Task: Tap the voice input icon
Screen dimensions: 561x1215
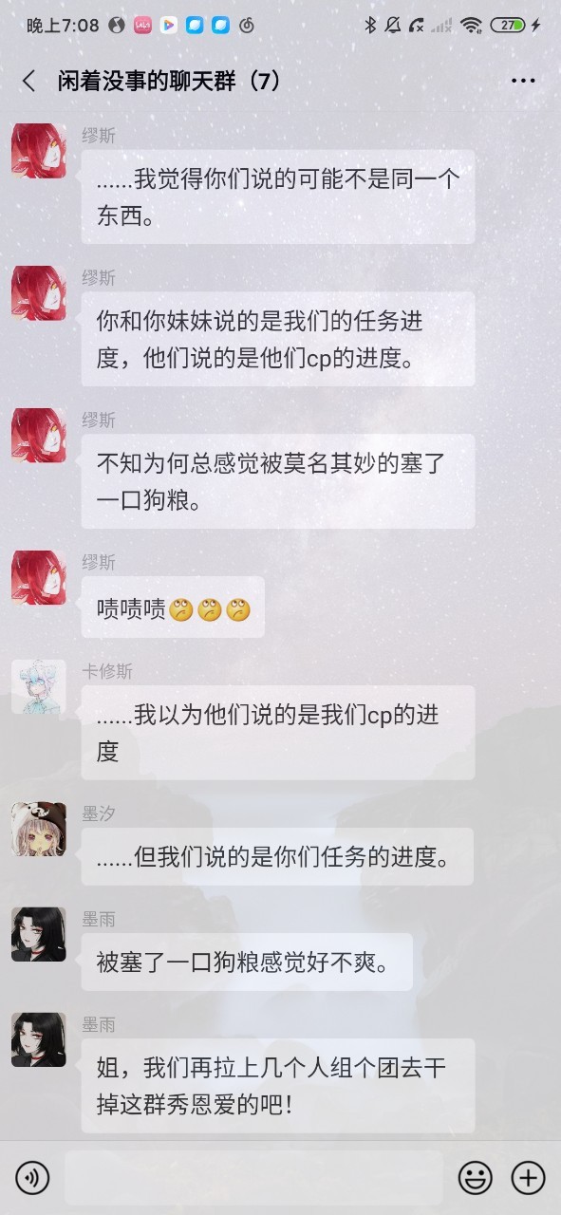Action: [33, 1178]
